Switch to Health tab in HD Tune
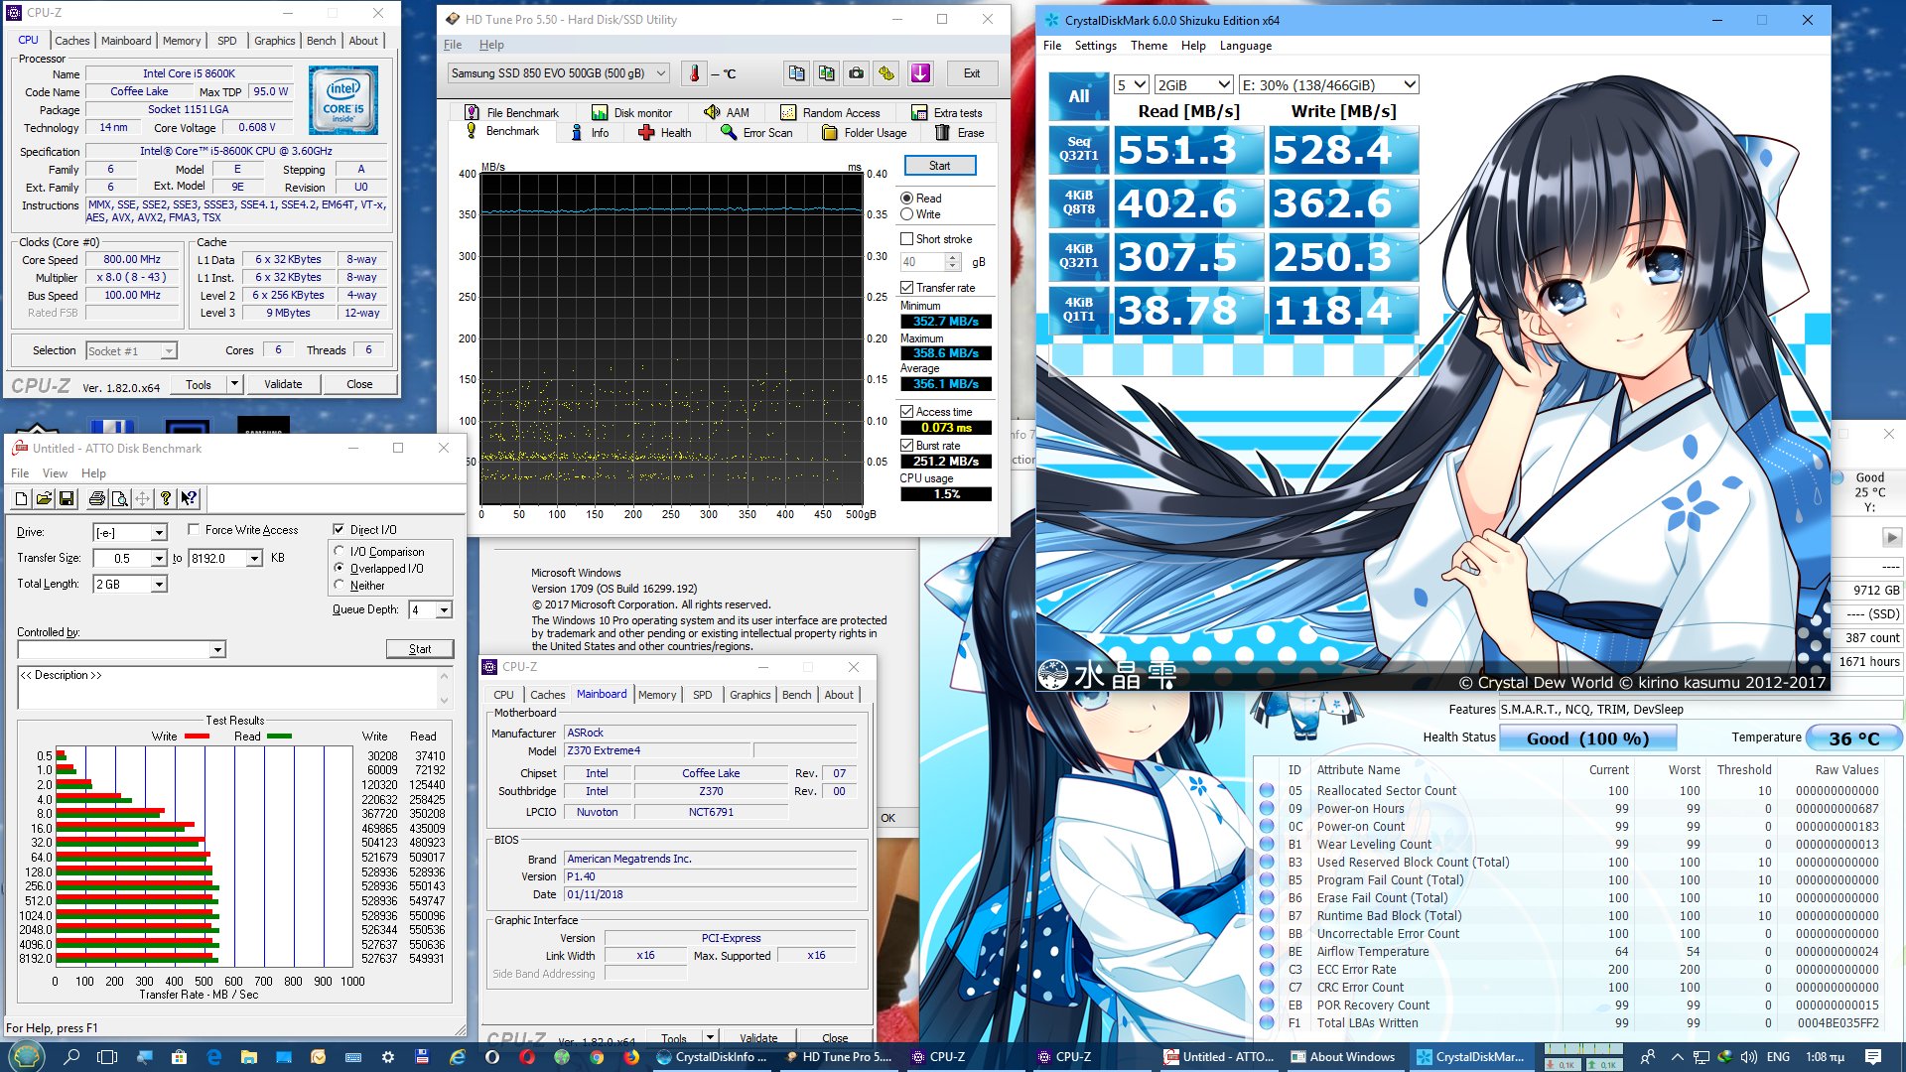This screenshot has height=1072, width=1906. coord(665,133)
